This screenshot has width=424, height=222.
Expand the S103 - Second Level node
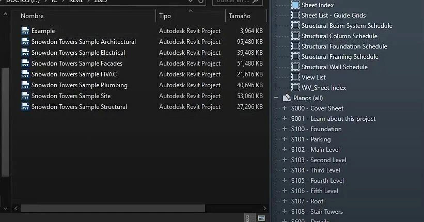285,160
